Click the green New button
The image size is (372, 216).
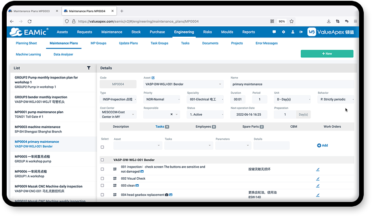click(327, 54)
